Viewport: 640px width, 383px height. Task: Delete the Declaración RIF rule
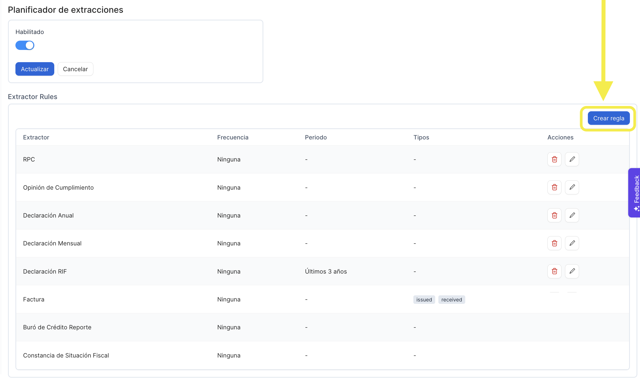[554, 271]
